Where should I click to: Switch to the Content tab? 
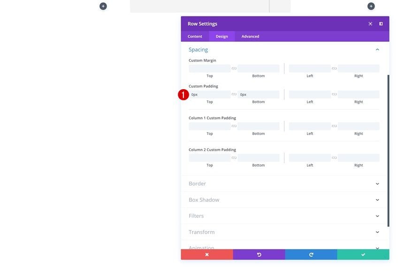[195, 36]
